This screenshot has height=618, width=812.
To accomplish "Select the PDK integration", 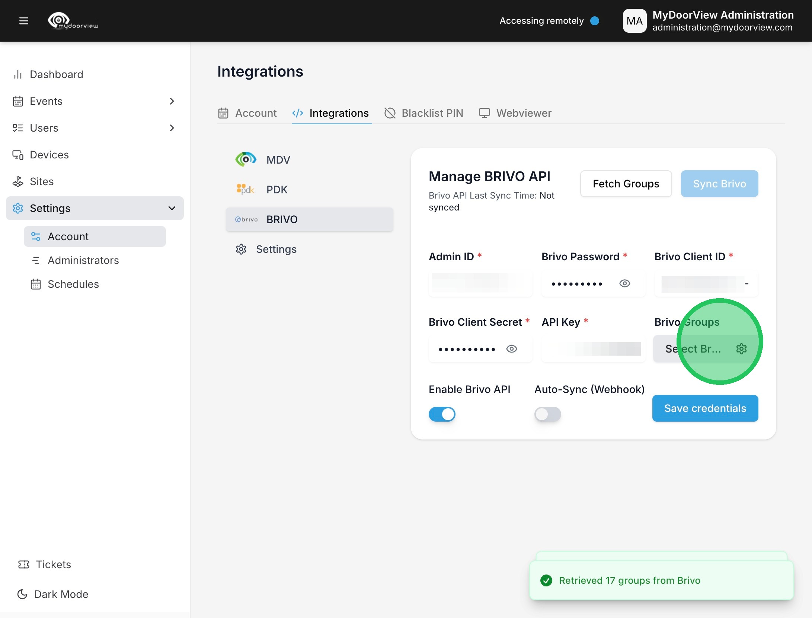I will [276, 190].
